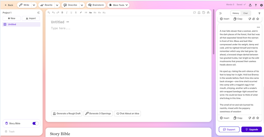
Task: Undo the last edit
Action: (x=53, y=13)
